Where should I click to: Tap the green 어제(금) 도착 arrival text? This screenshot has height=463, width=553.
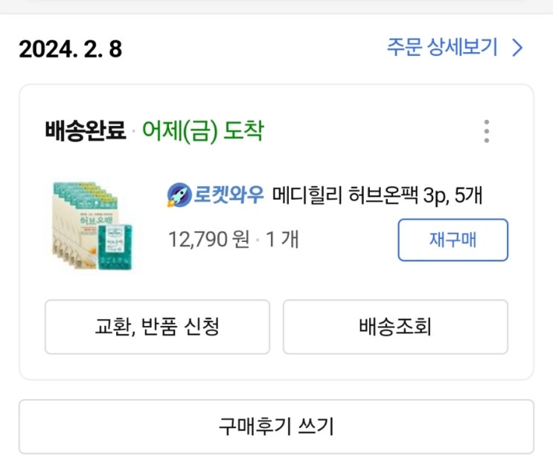(202, 132)
